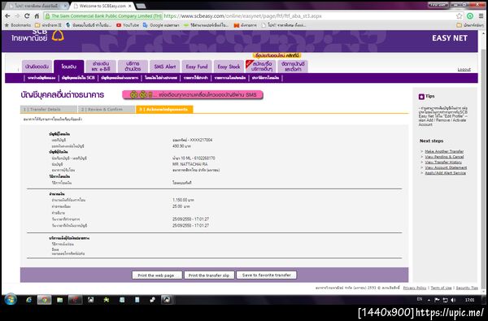Click the volume speaker icon in the system tray
Screen dimensions: 488x321
click(453, 300)
